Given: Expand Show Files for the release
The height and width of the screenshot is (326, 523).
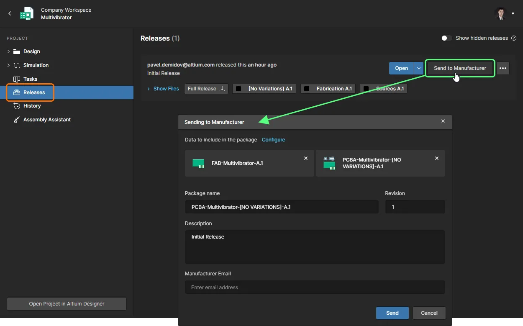Looking at the screenshot, I should click(x=163, y=89).
